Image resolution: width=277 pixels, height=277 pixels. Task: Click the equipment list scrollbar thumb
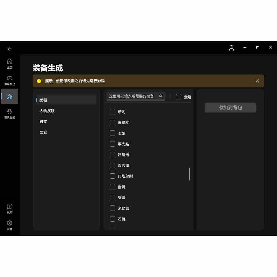189,174
